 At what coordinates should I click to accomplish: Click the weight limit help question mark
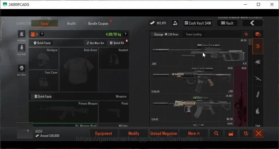tap(125, 34)
